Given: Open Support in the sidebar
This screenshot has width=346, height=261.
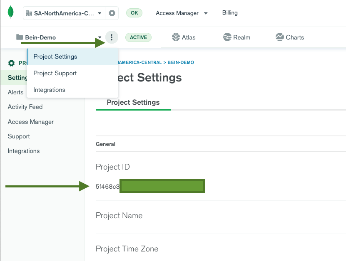Looking at the screenshot, I should coord(19,136).
